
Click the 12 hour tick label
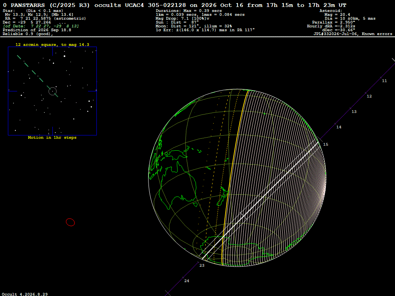click(x=369, y=96)
